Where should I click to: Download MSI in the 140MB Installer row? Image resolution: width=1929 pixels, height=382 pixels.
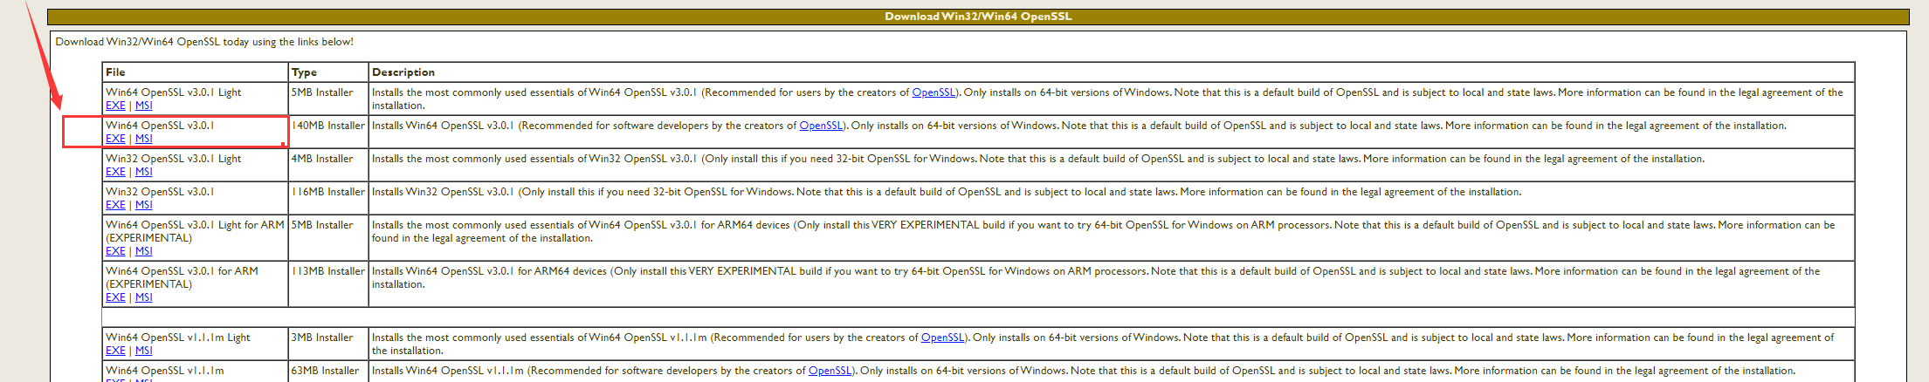tap(144, 139)
